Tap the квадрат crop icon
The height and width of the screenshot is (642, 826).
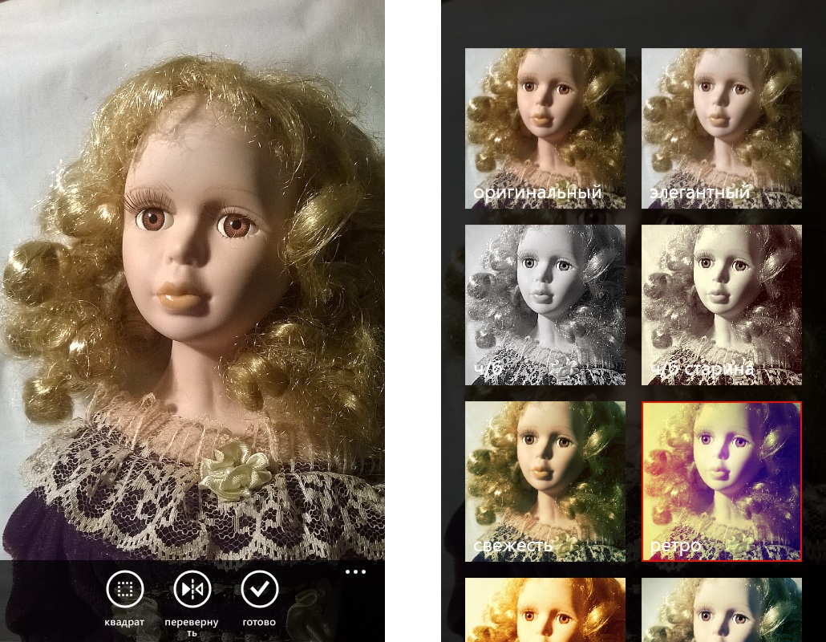(125, 589)
